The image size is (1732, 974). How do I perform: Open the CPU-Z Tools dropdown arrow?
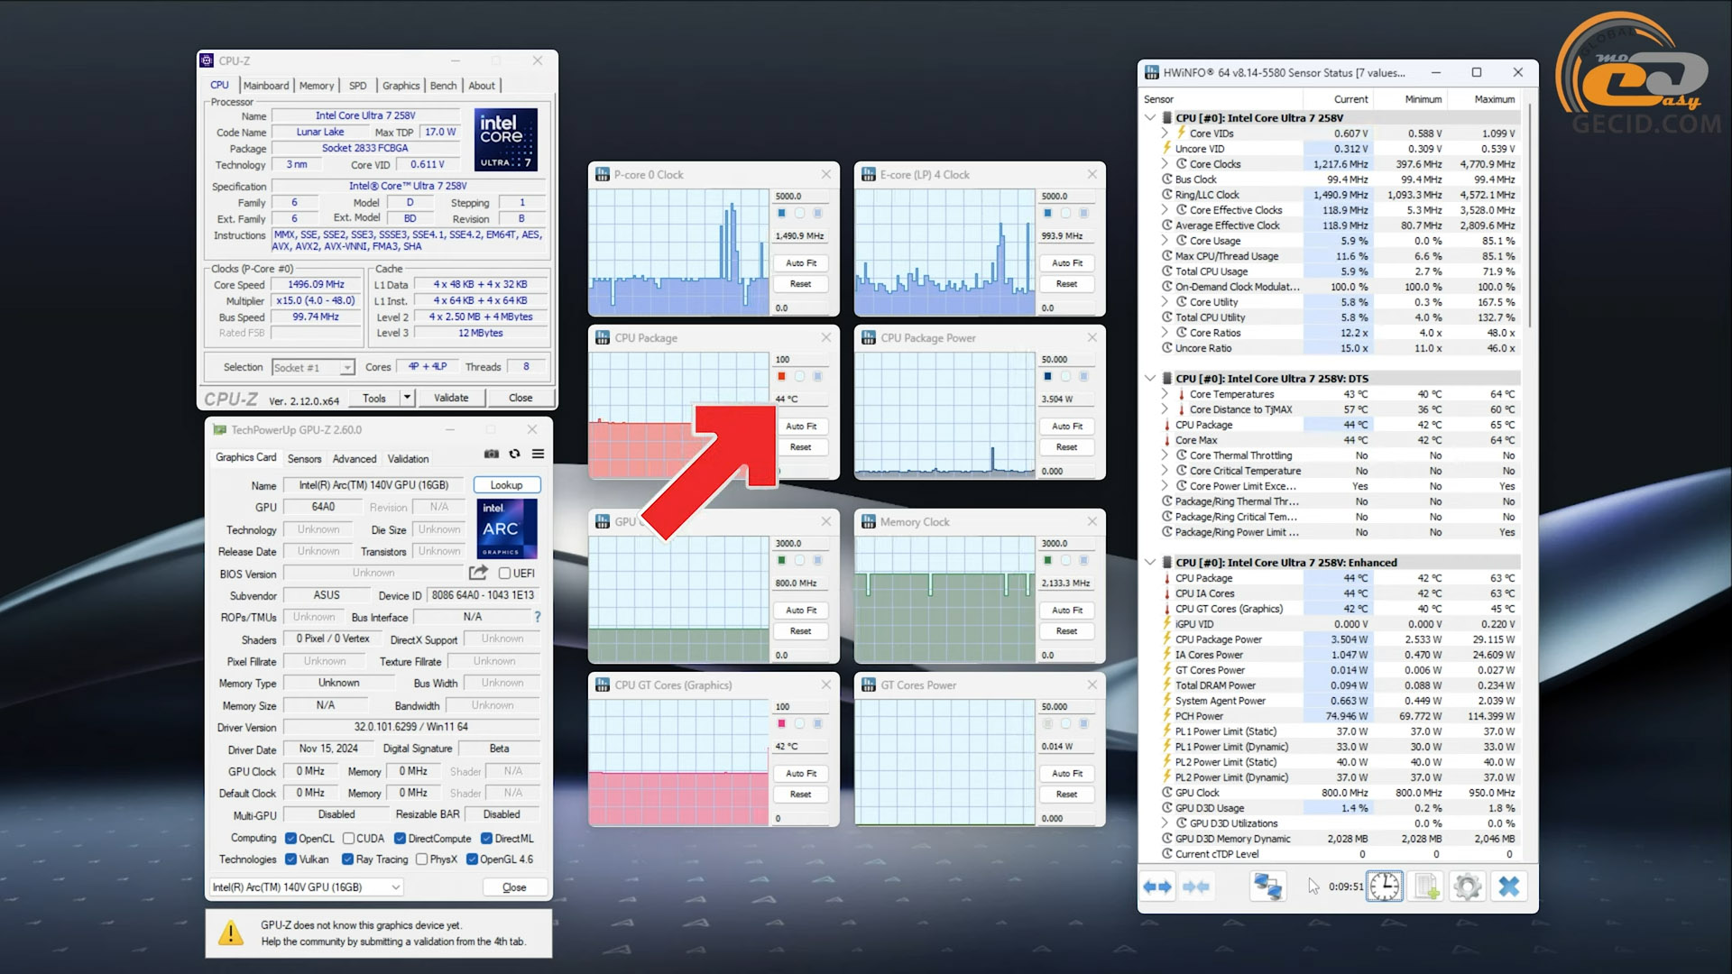tap(407, 398)
